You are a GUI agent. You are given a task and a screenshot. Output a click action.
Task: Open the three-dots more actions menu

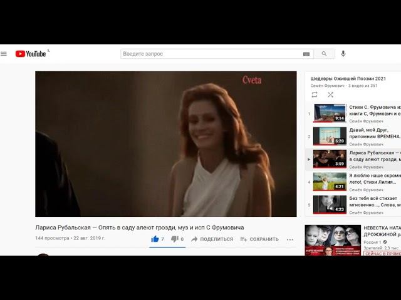[290, 239]
